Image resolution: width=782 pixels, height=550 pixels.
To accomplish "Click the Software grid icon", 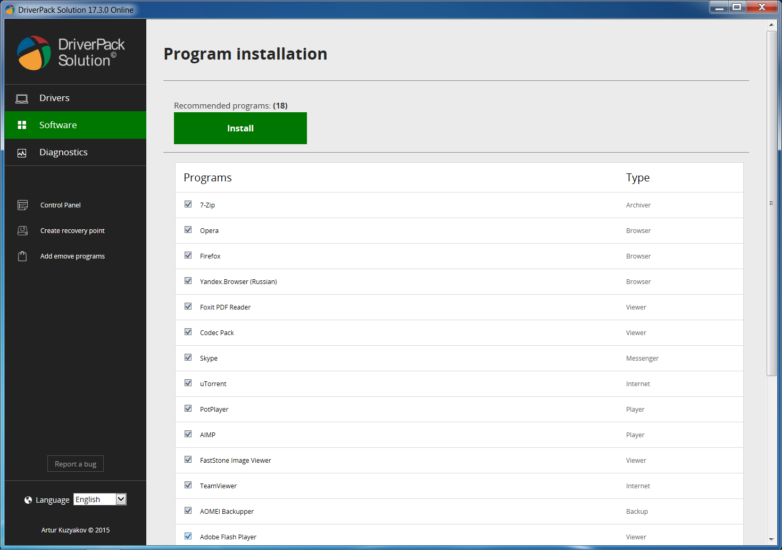I will point(22,124).
